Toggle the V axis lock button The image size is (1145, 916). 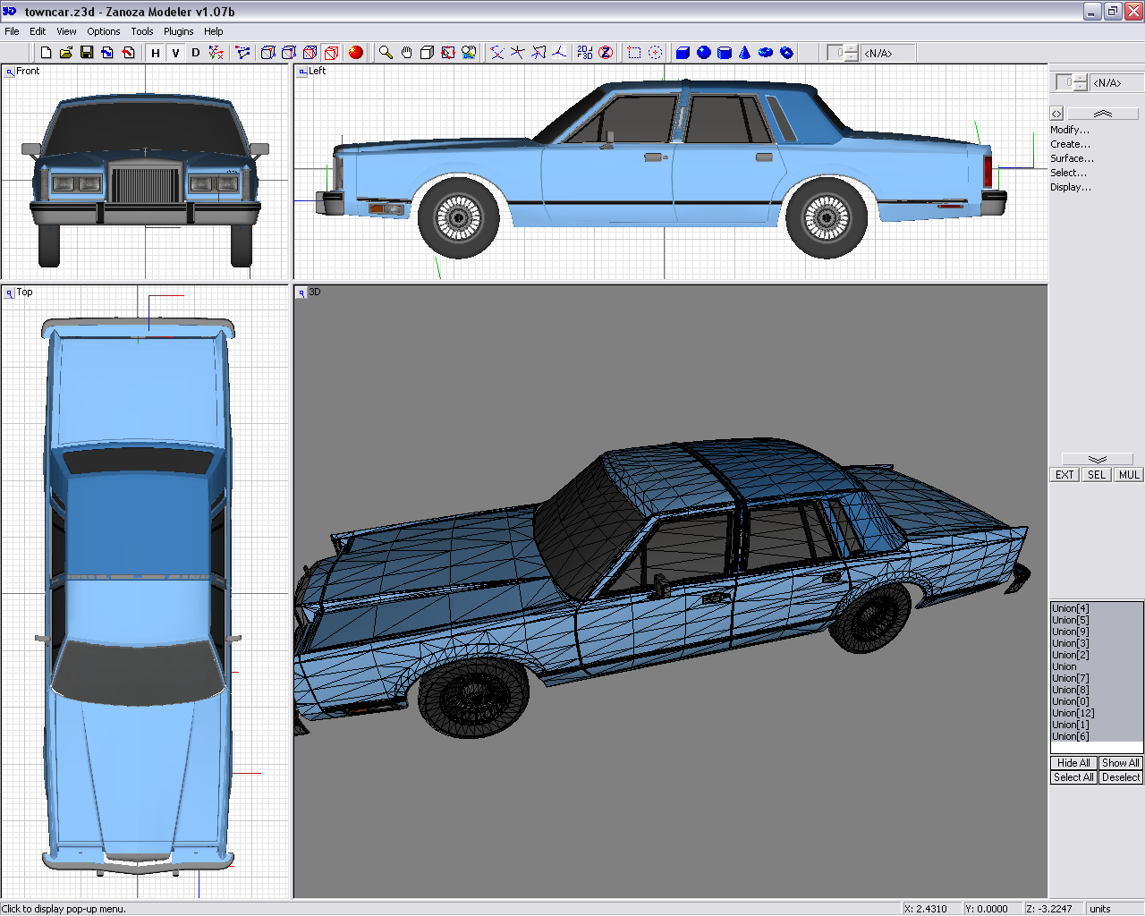tap(175, 53)
